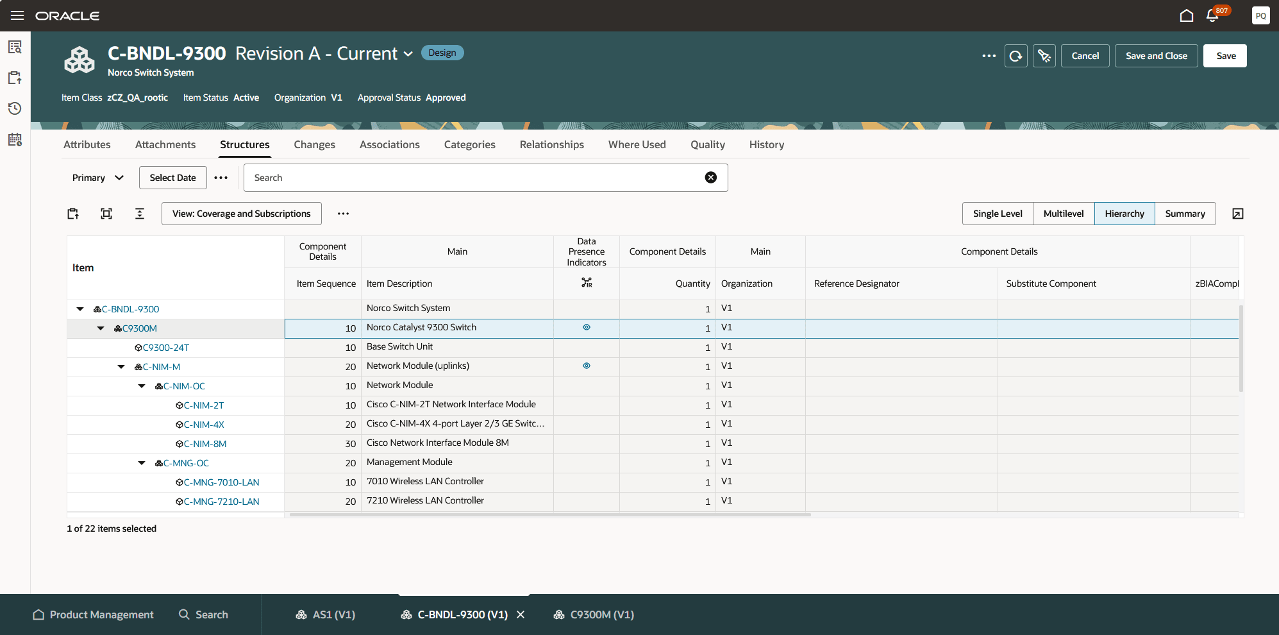
Task: Open the Where Used tab
Action: [637, 145]
